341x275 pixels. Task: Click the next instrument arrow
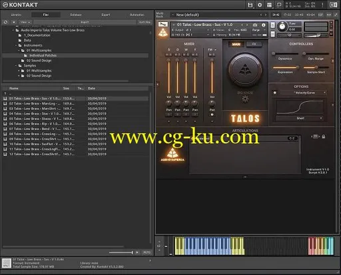click(246, 25)
